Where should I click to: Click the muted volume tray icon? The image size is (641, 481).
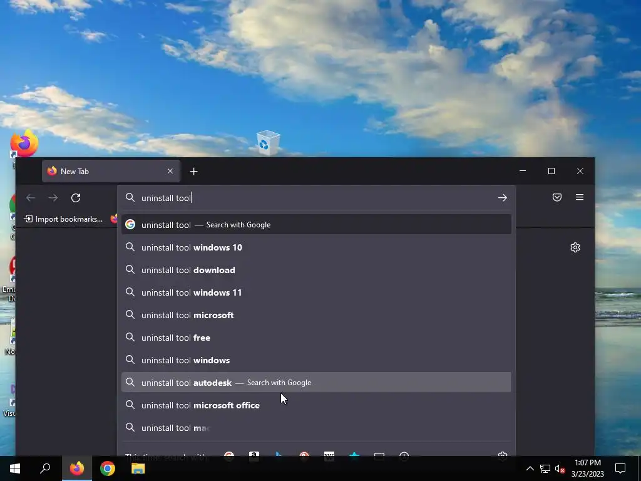560,468
